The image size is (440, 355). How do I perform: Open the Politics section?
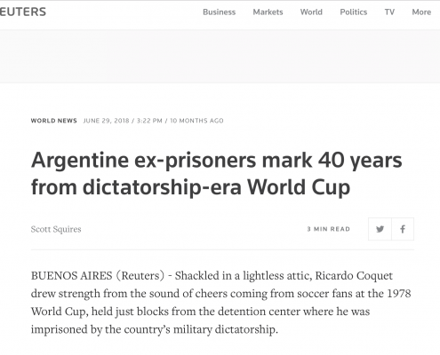click(x=354, y=12)
